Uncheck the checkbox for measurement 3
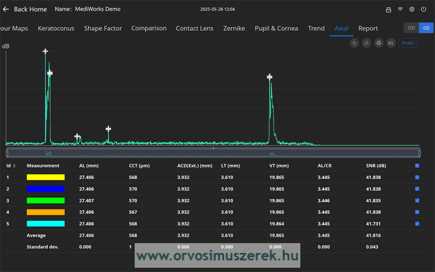The image size is (435, 272). click(x=417, y=201)
